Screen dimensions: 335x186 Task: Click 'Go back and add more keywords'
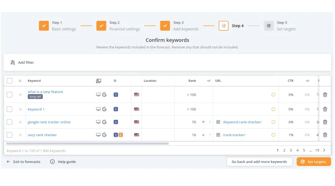[x=259, y=162]
